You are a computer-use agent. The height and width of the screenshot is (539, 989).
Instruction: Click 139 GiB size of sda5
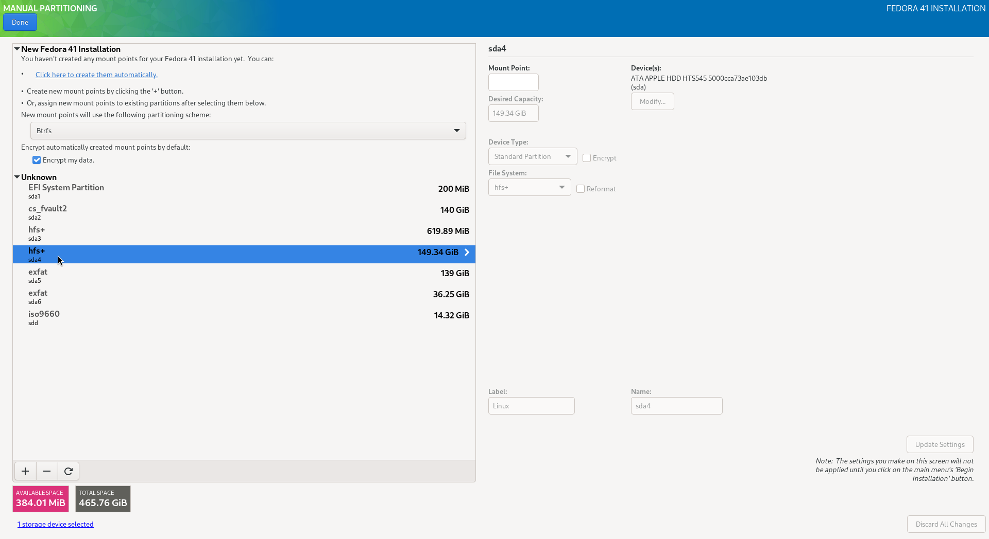[455, 273]
